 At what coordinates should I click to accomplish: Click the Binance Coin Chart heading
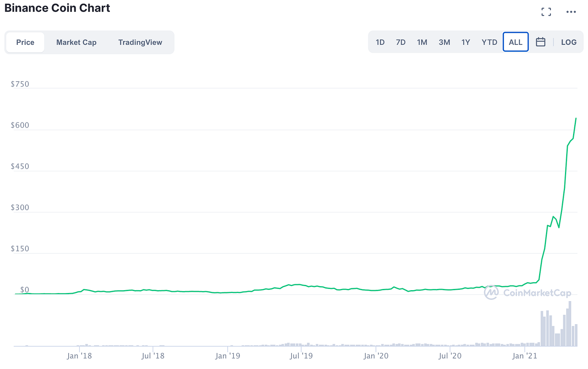coord(57,8)
